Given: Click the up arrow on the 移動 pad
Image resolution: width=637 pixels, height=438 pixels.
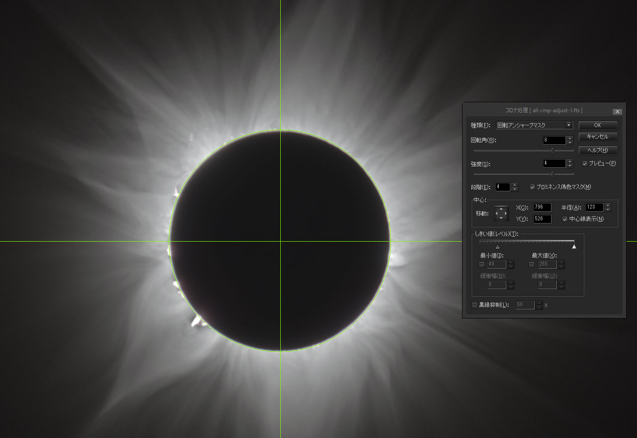Looking at the screenshot, I should tap(501, 209).
